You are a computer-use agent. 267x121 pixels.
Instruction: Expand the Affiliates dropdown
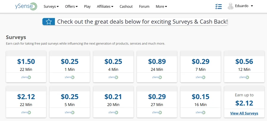pyautogui.click(x=105, y=7)
